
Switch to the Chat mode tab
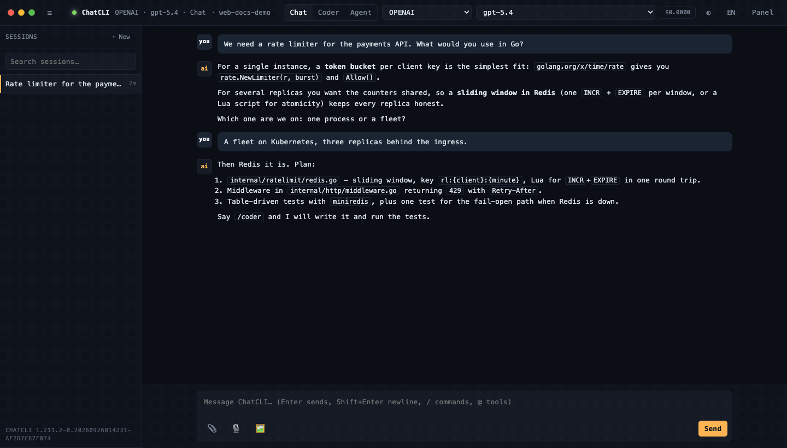click(298, 13)
